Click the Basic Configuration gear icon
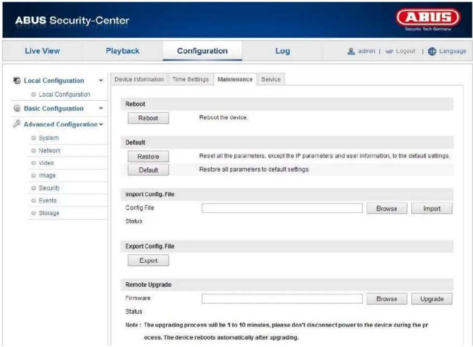Screen dimensions: 473x347 pos(17,108)
